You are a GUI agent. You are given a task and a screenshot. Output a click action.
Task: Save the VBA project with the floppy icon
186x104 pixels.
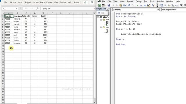click(109, 5)
